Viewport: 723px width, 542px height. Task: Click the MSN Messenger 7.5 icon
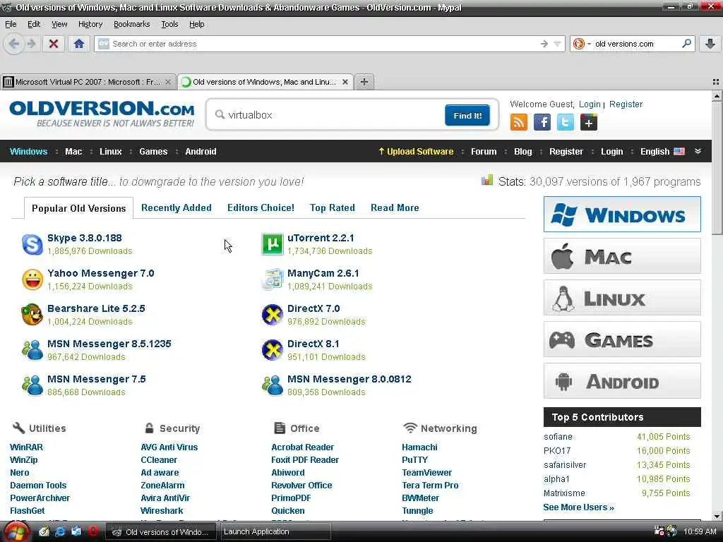tap(32, 385)
